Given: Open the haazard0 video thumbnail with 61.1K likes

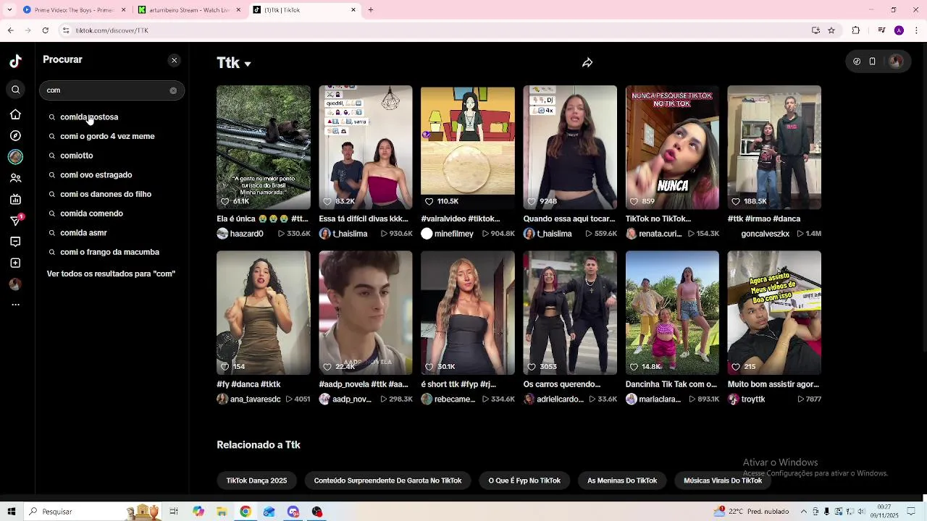Looking at the screenshot, I should coord(264,148).
